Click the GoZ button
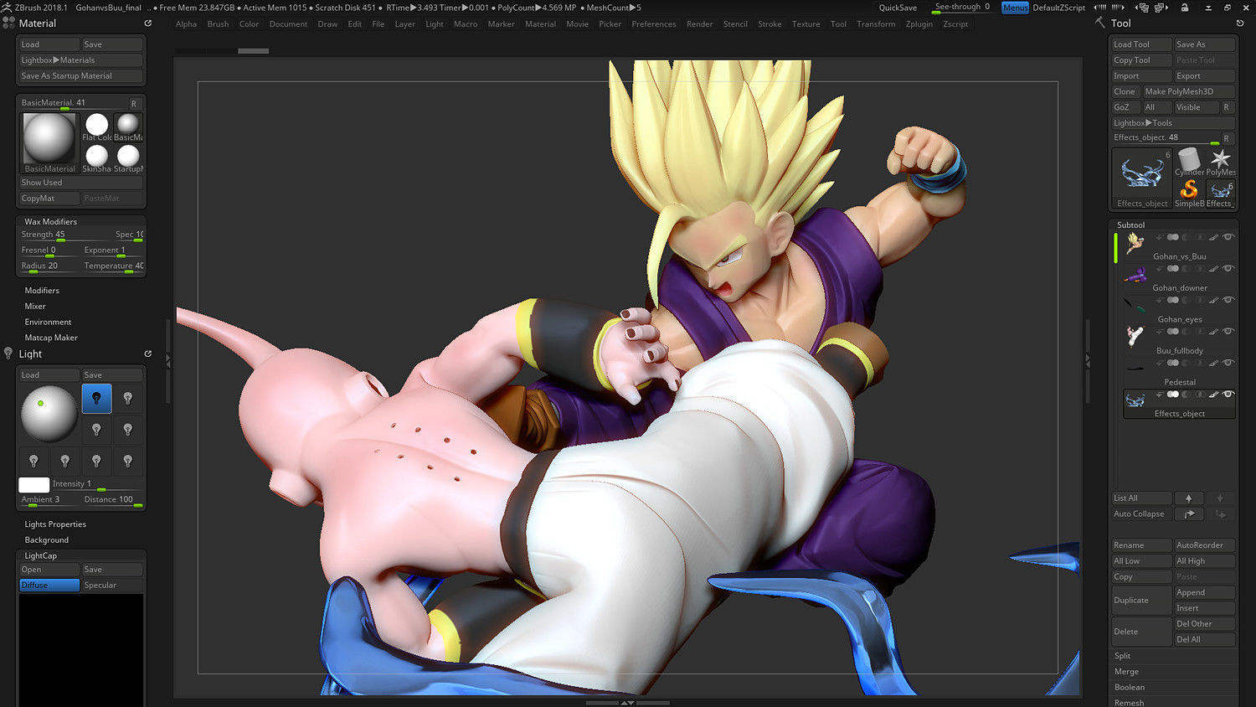The image size is (1256, 707). tap(1125, 107)
